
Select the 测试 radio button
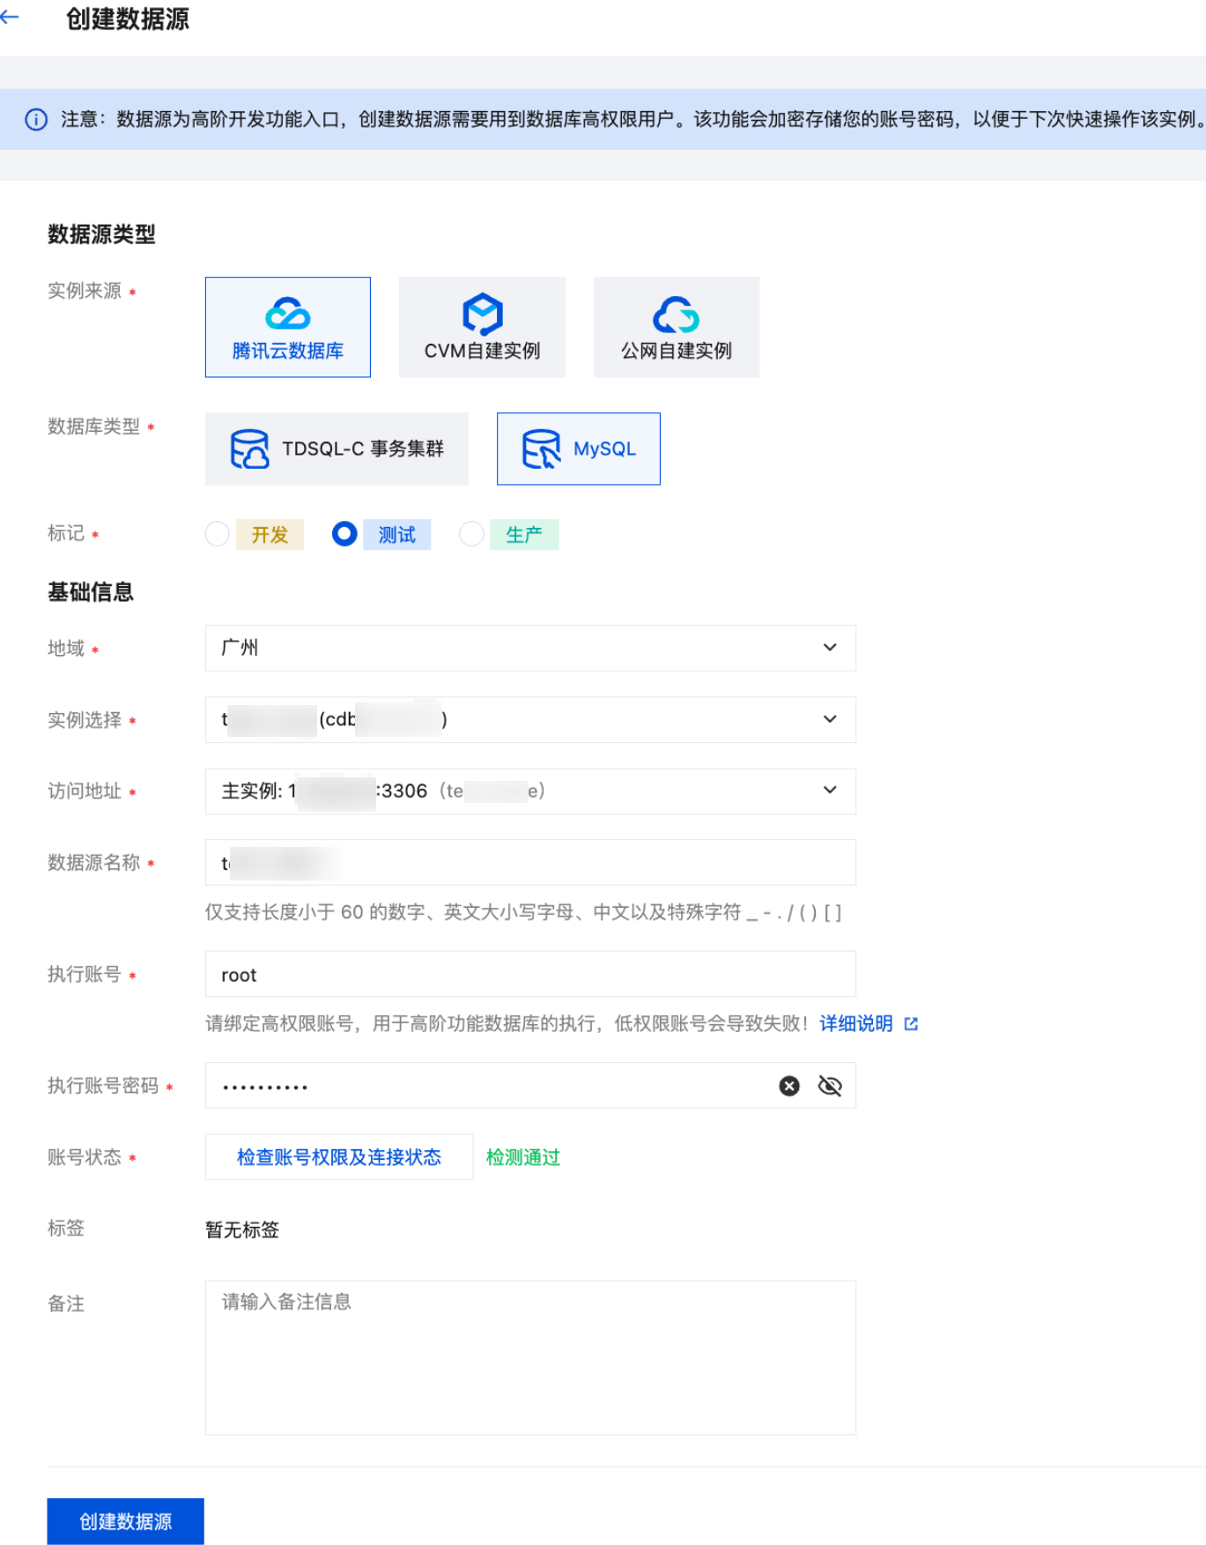pos(344,534)
